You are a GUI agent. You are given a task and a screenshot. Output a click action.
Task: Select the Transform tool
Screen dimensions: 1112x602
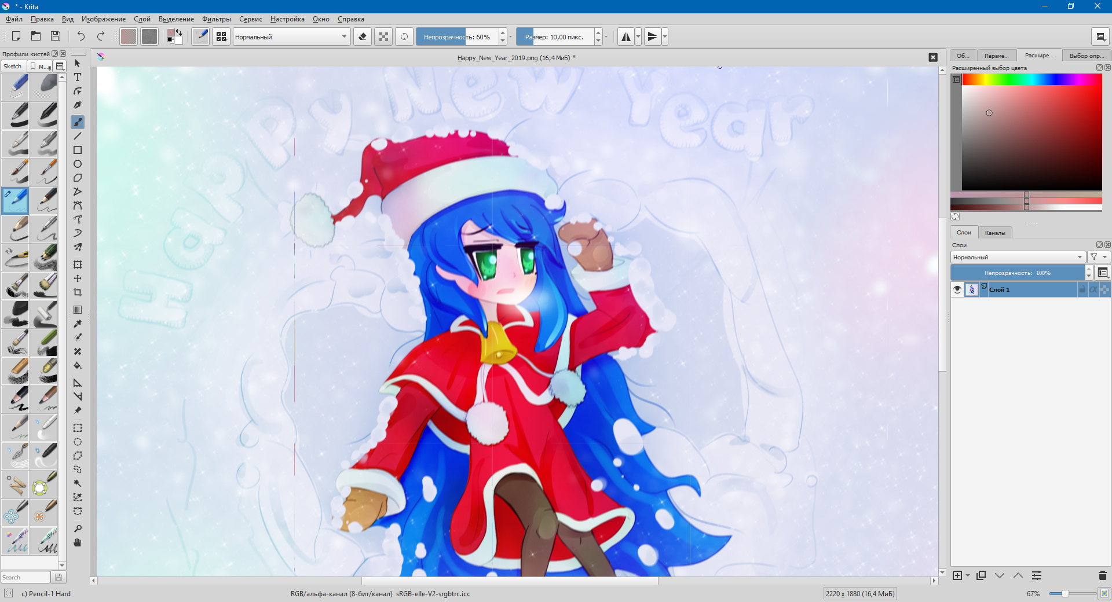click(x=78, y=265)
